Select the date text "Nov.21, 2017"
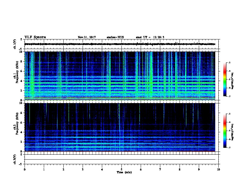 (87, 37)
